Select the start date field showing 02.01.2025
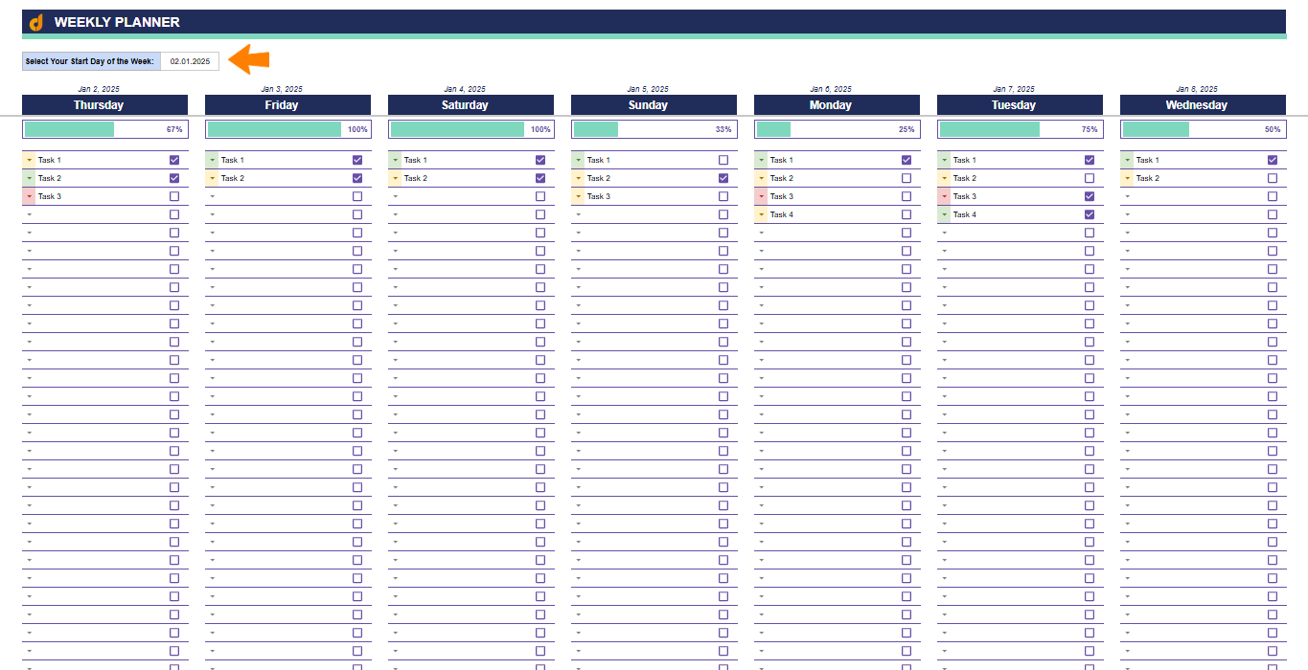 coord(190,61)
